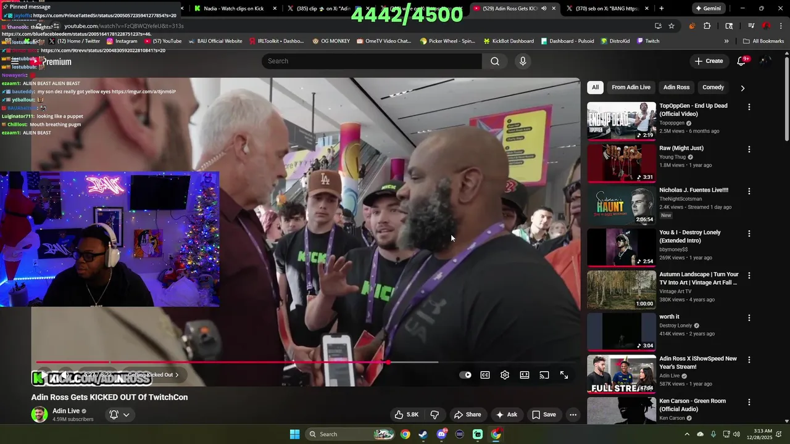Click the video progress bar scrubber
790x444 pixels.
[388, 362]
